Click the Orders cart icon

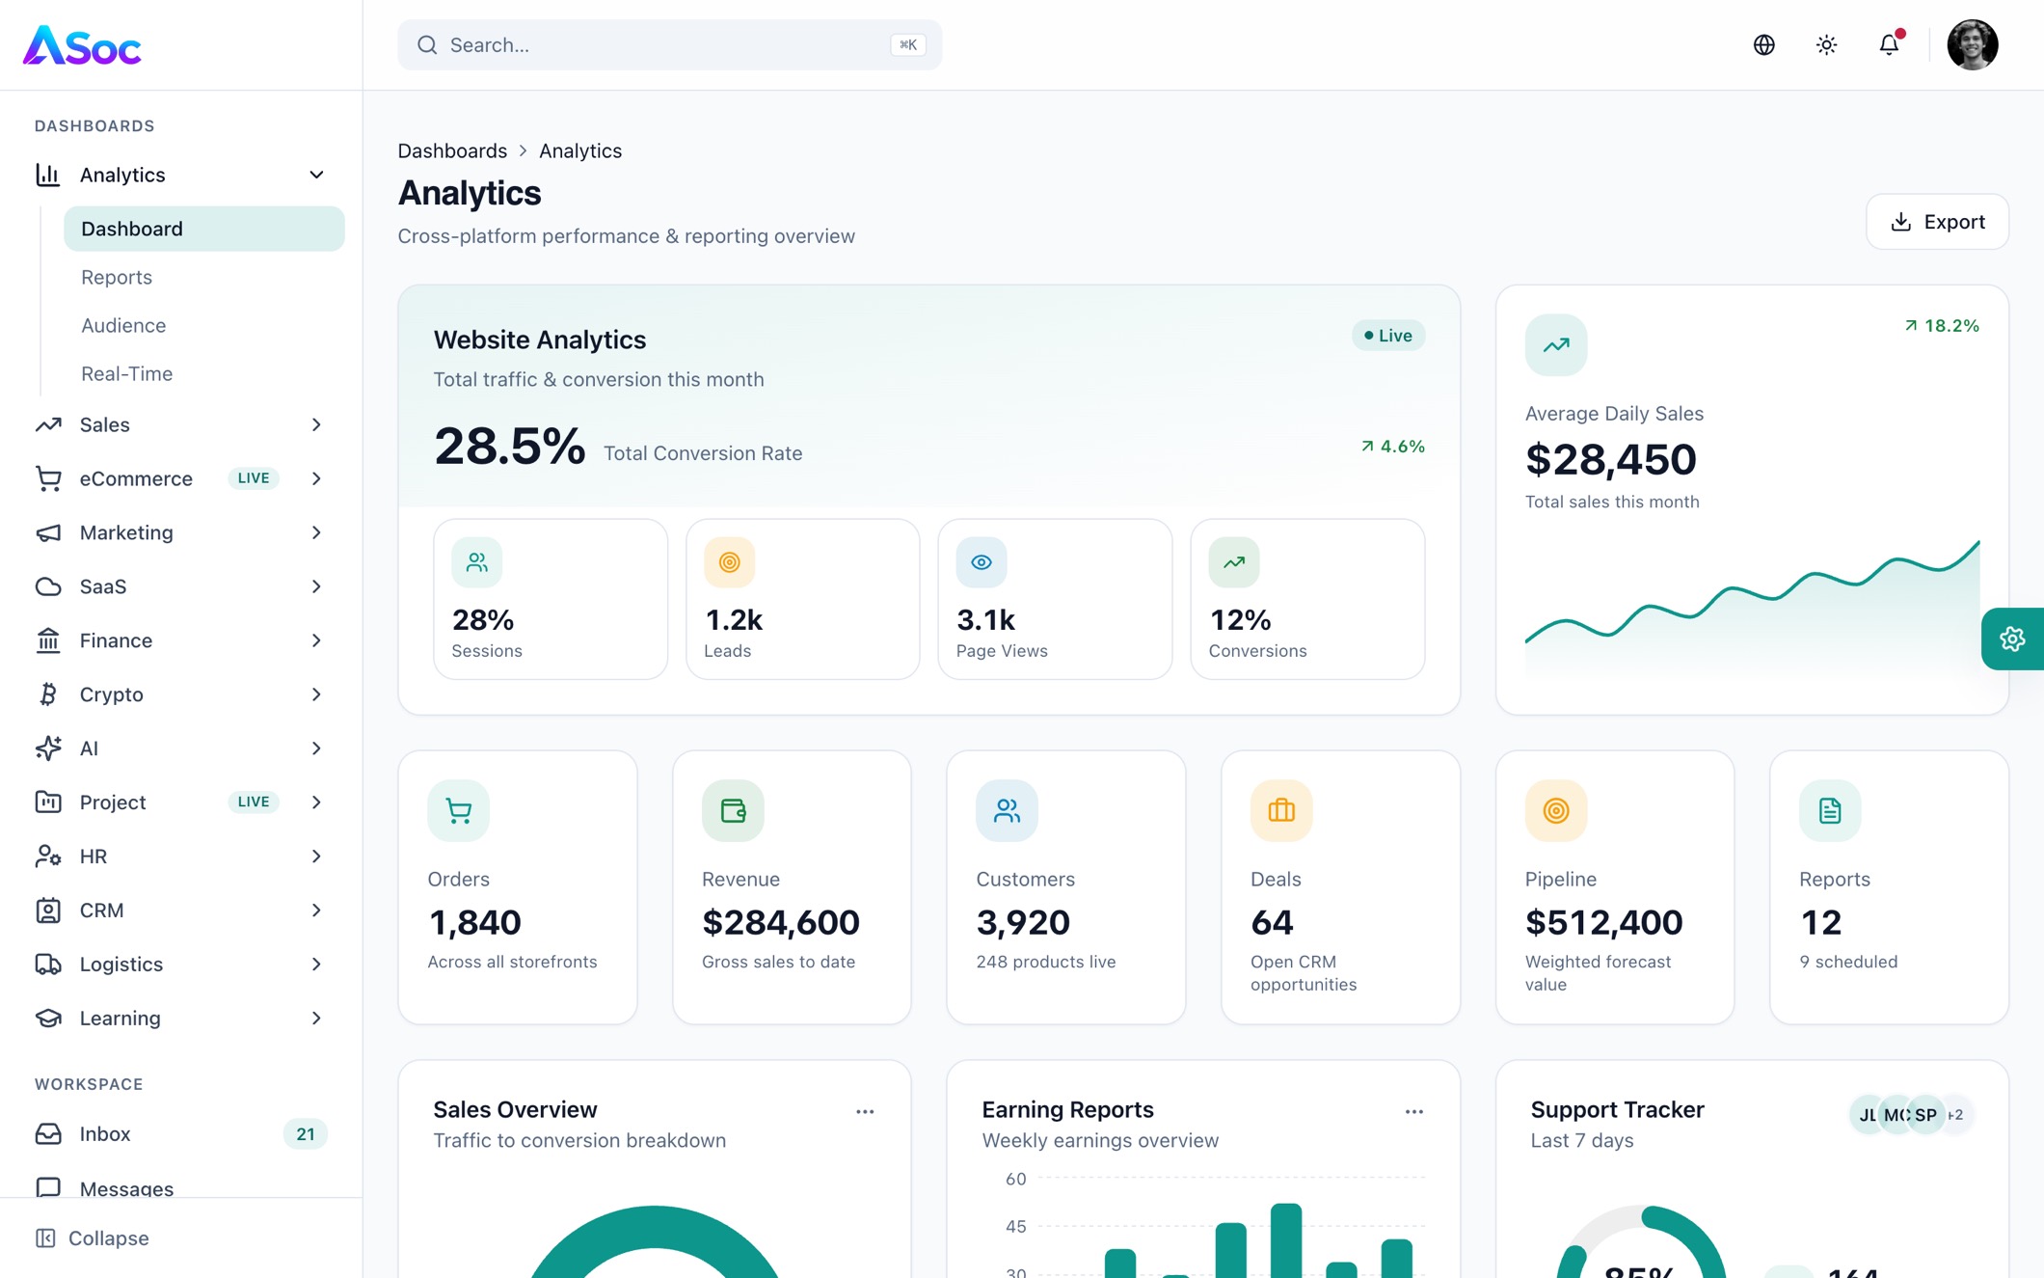pyautogui.click(x=459, y=811)
